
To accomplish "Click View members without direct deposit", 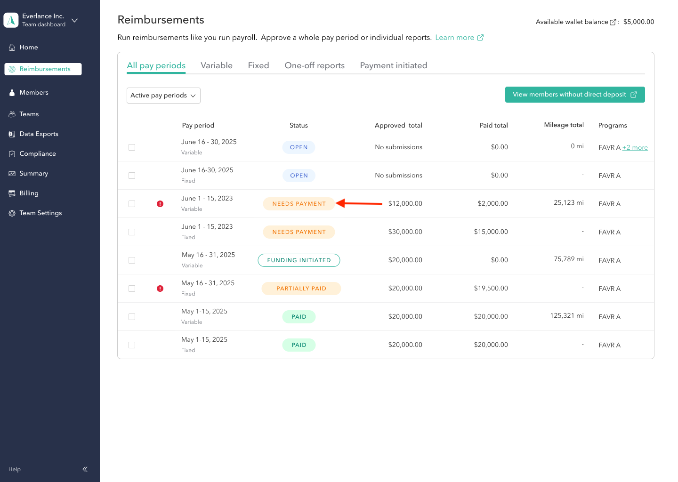I will 575,94.
